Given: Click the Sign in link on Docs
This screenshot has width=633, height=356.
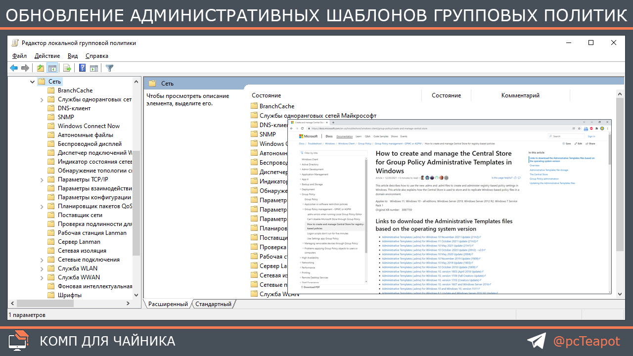Looking at the screenshot, I should 591,136.
